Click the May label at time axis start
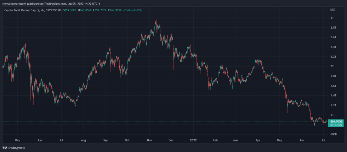 coord(17,140)
